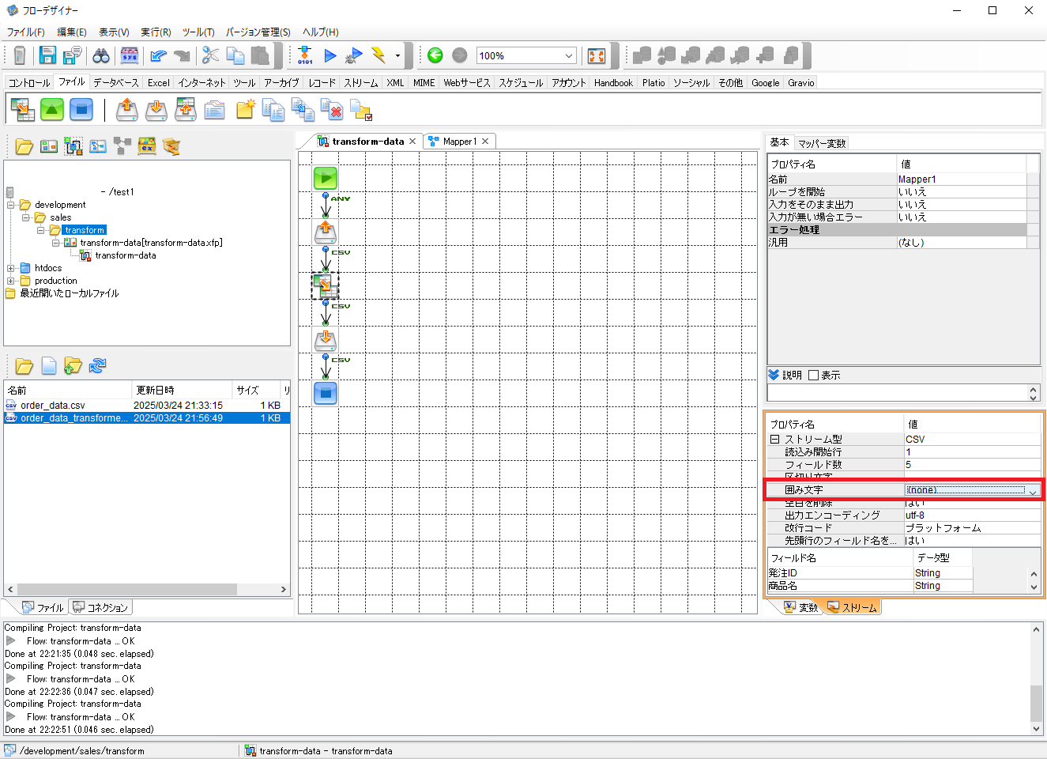Select the new file star component
Viewport: 1047px width, 759px height.
pos(245,109)
